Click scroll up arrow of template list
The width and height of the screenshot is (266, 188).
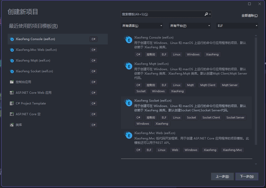256,36
